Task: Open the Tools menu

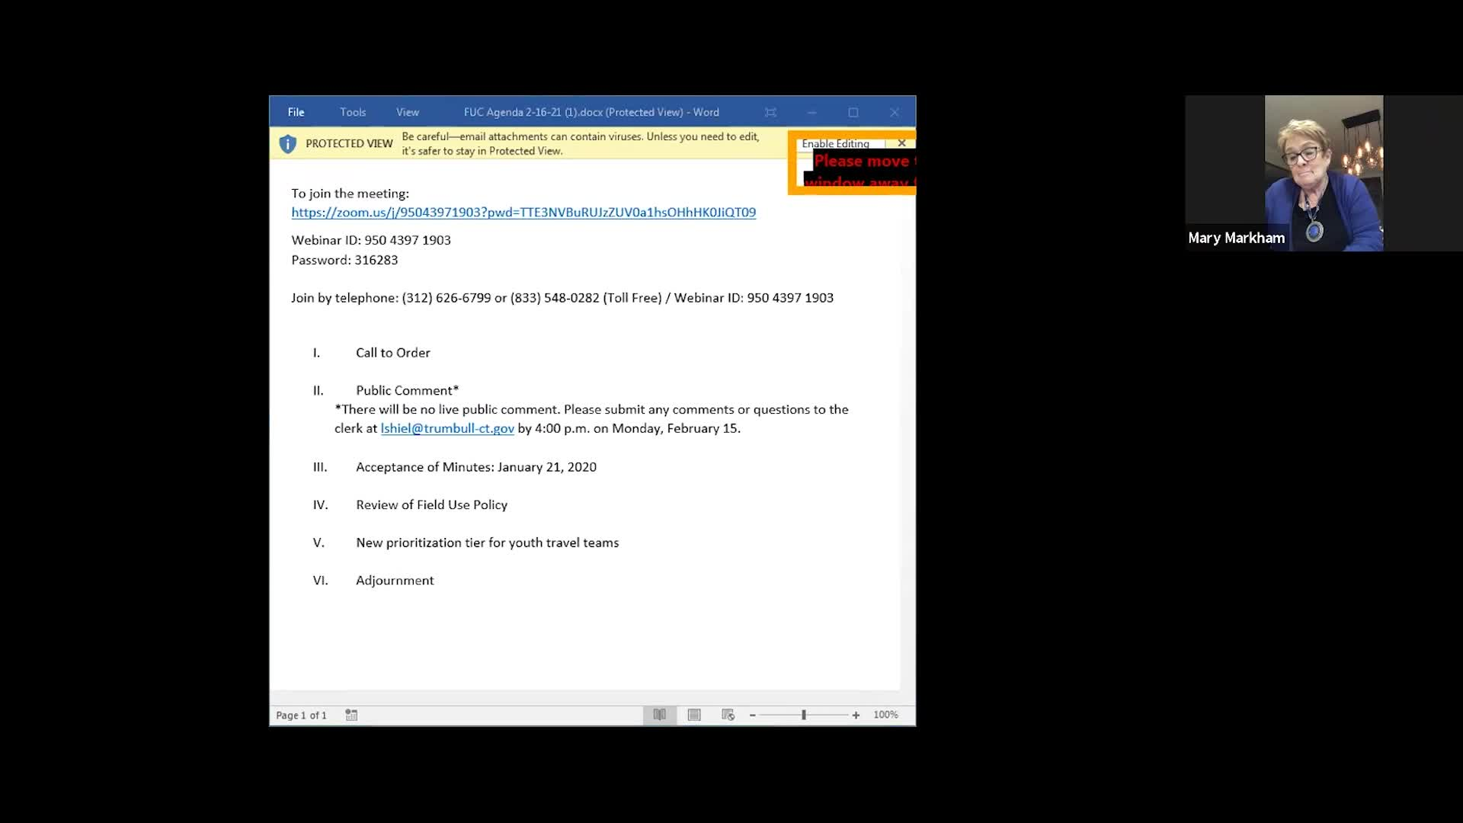Action: 353,112
